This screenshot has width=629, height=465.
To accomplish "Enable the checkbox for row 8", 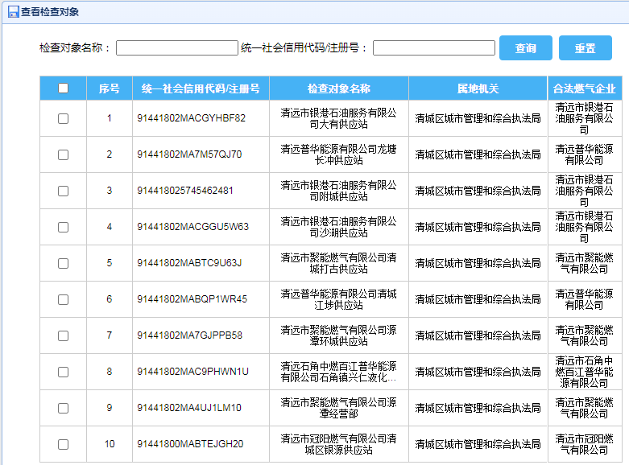I will click(64, 372).
